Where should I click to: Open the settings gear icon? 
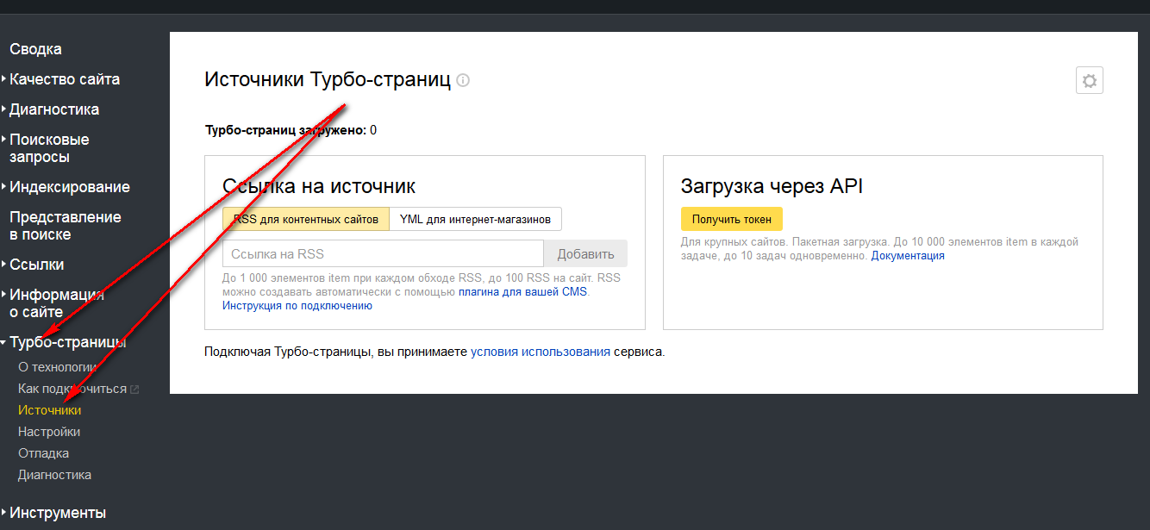1090,81
